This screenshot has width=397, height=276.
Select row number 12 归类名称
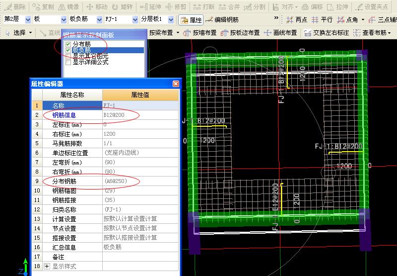[x=37, y=209]
